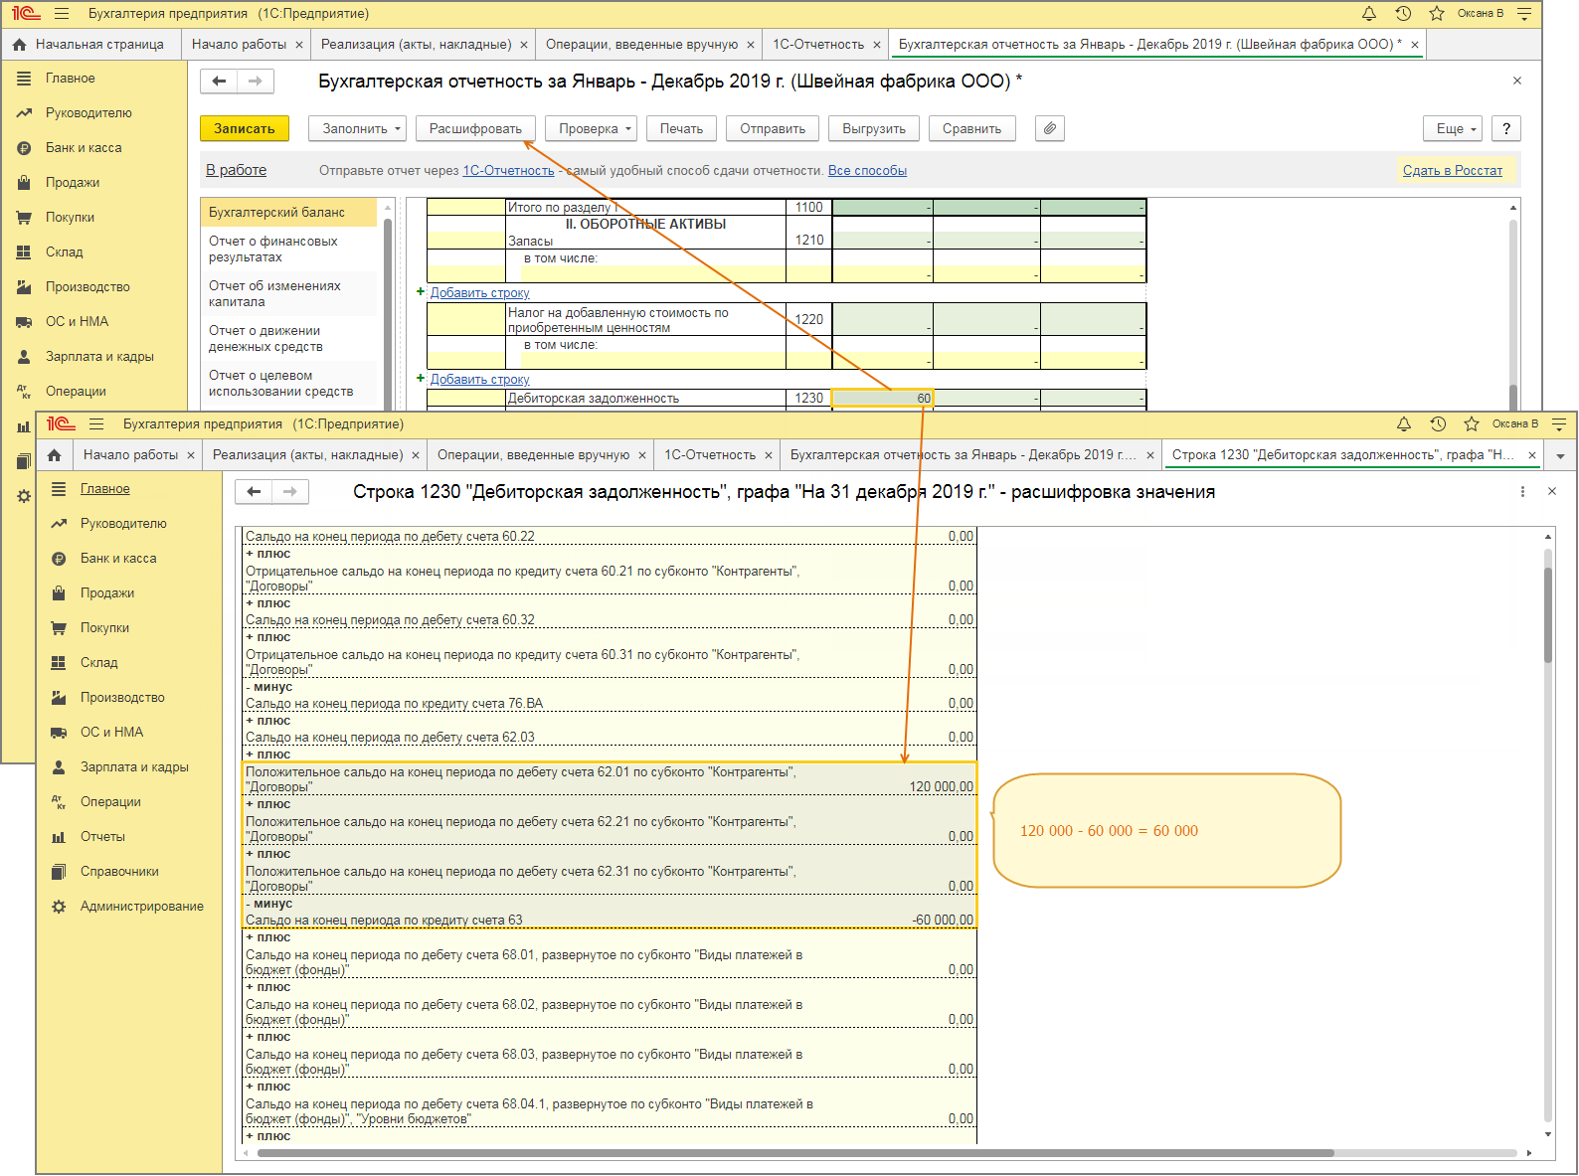
Task: Select Отчет об изменениях капитала in list
Action: (288, 294)
